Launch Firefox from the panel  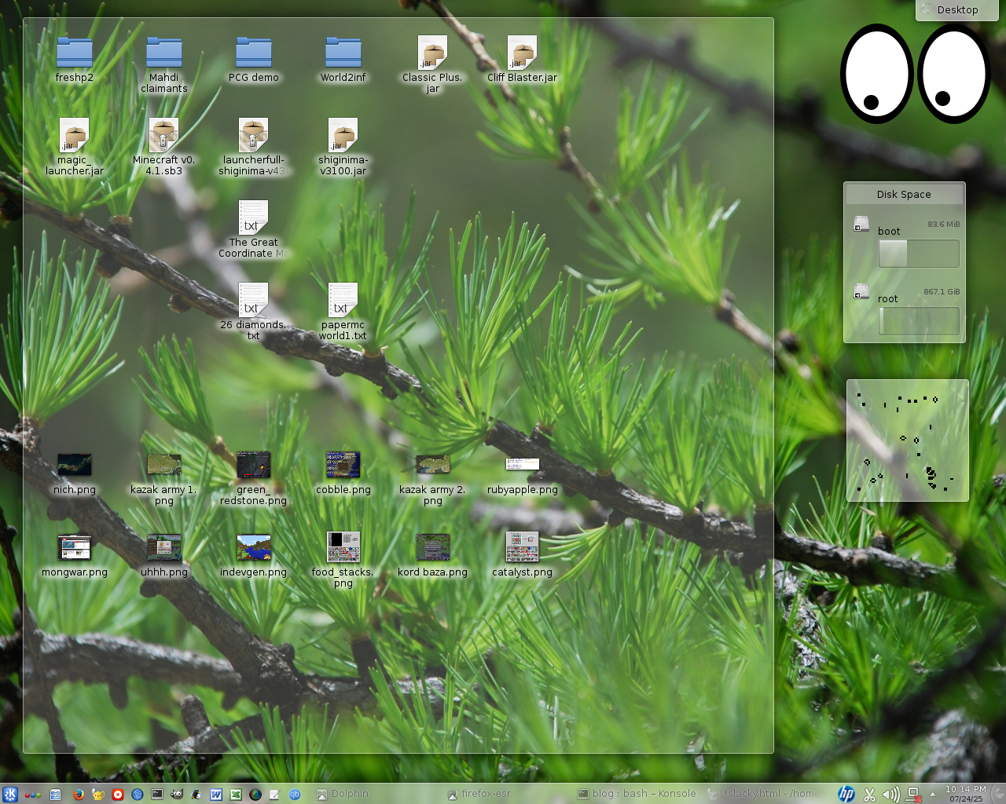[x=79, y=794]
